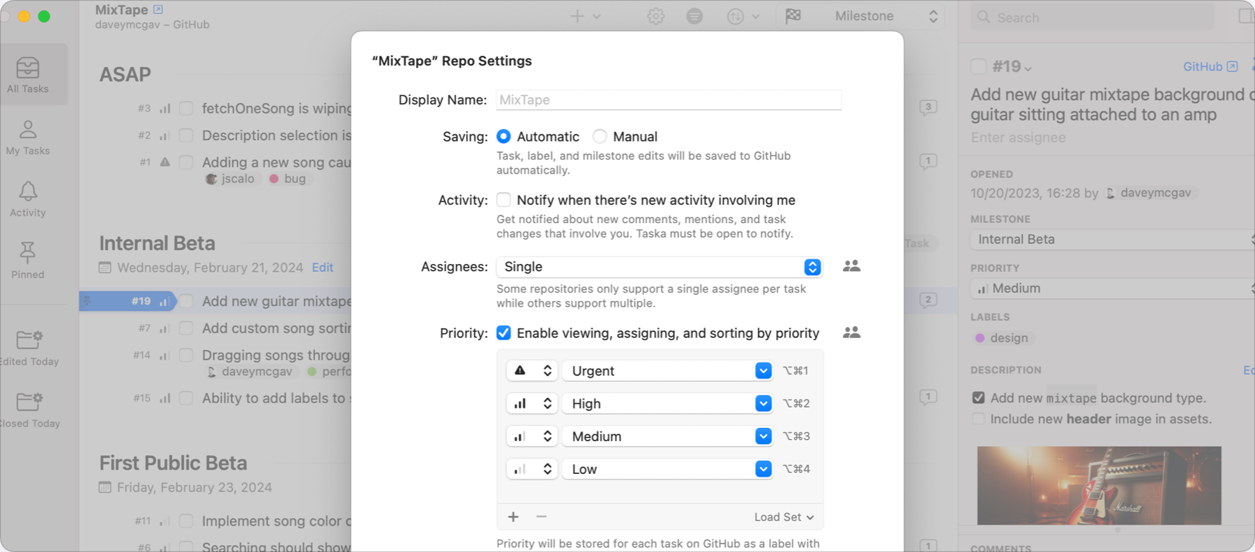
Task: Click the comment bubble for task #15
Action: 927,397
